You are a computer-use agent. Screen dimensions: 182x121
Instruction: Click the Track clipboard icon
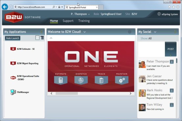point(101,80)
